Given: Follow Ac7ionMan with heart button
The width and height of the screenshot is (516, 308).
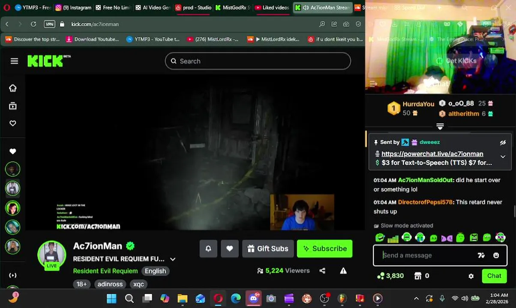Looking at the screenshot, I should (x=230, y=249).
